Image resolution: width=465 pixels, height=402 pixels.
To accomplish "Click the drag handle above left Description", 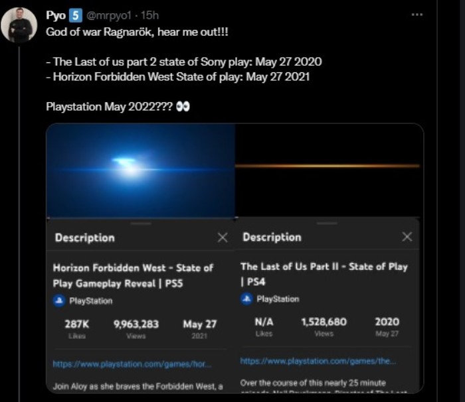I will click(x=141, y=224).
